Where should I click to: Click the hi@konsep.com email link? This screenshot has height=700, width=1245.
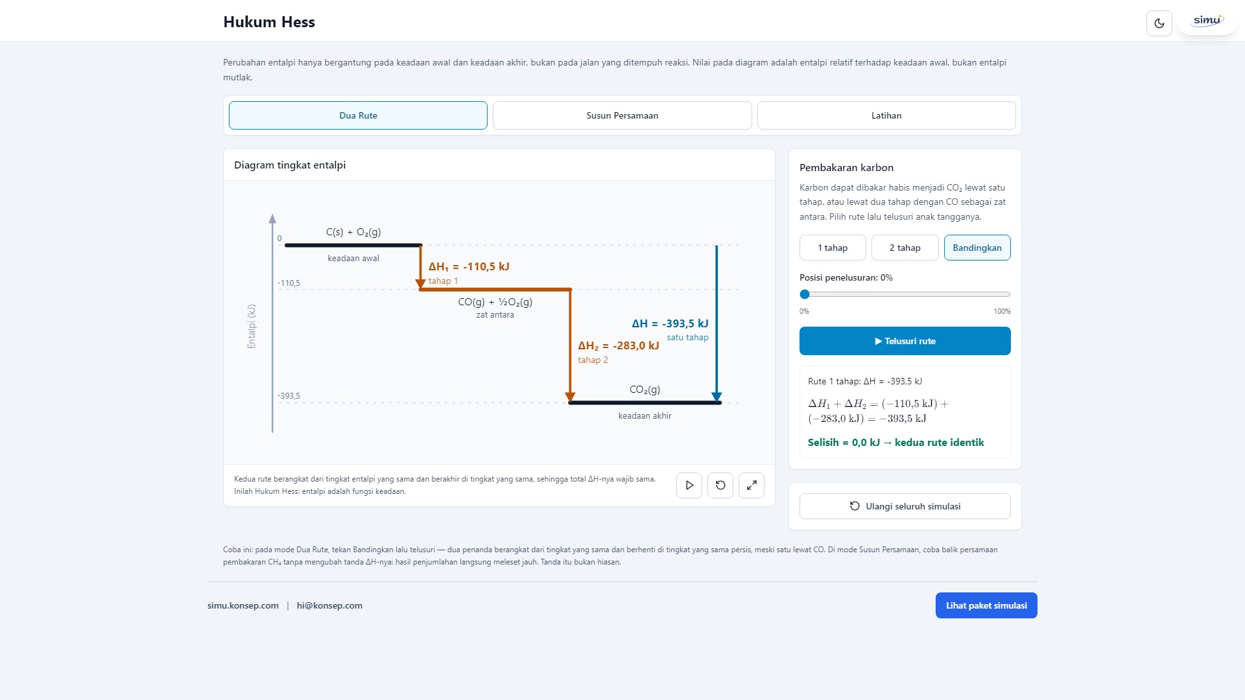[x=329, y=605]
